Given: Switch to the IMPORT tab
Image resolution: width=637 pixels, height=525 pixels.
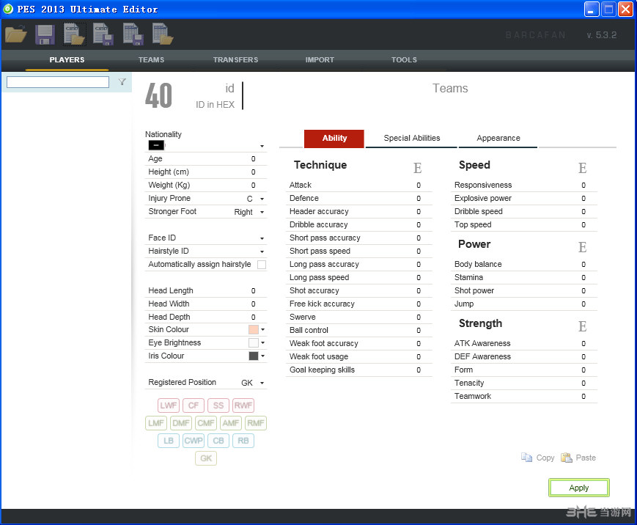Looking at the screenshot, I should pyautogui.click(x=320, y=59).
